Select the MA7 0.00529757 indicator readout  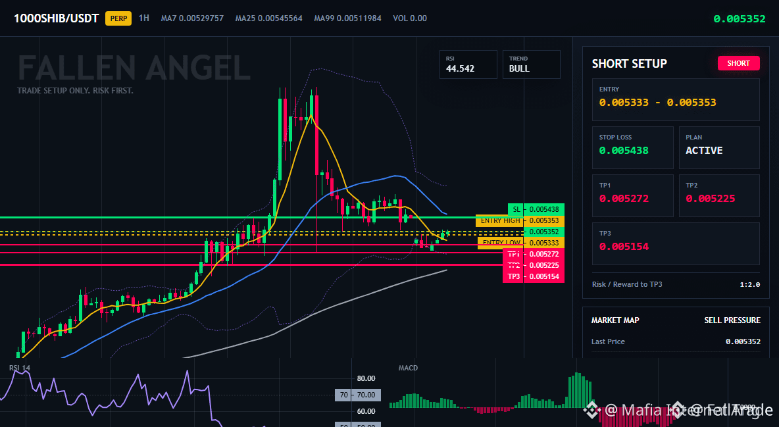pos(192,18)
